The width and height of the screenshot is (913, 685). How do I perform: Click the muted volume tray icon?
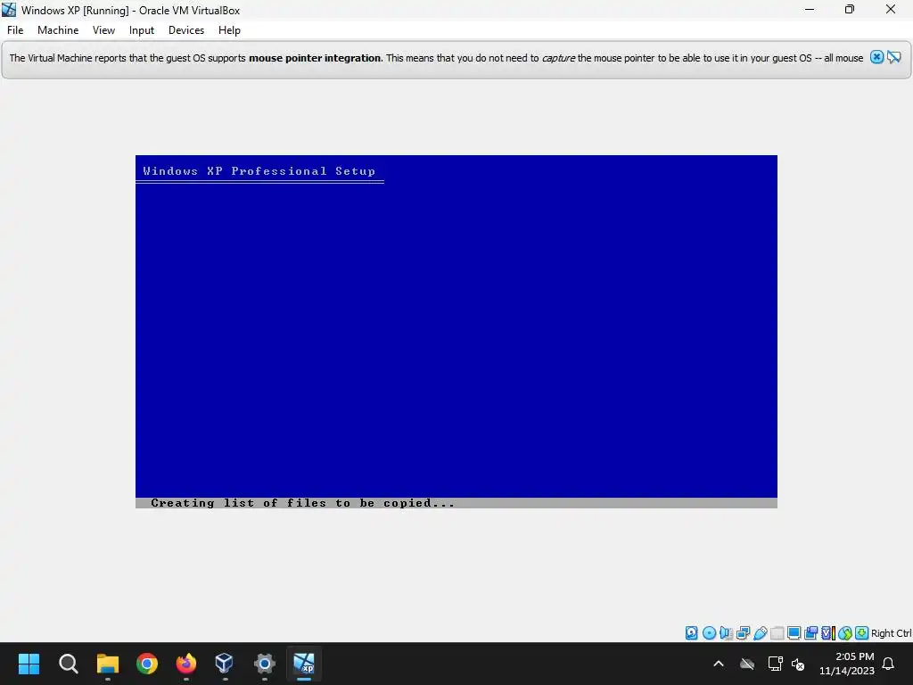pyautogui.click(x=798, y=664)
